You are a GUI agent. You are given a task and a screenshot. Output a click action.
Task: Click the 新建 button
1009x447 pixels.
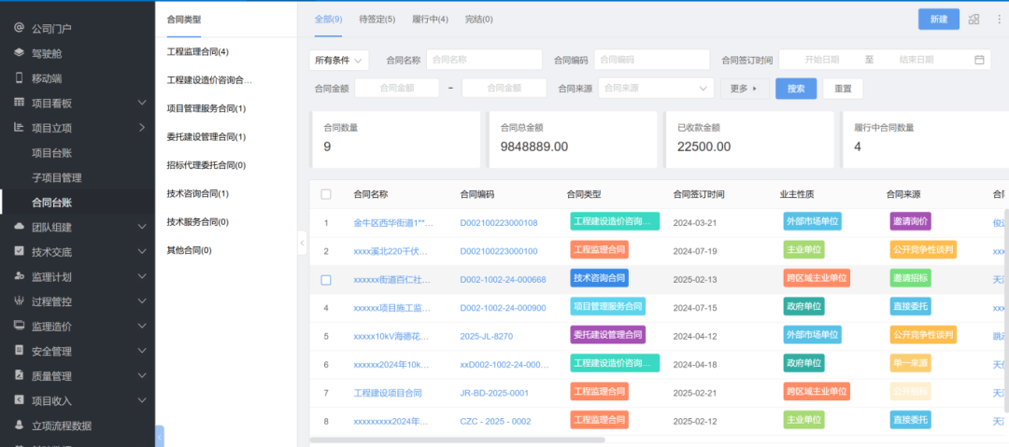pos(939,20)
